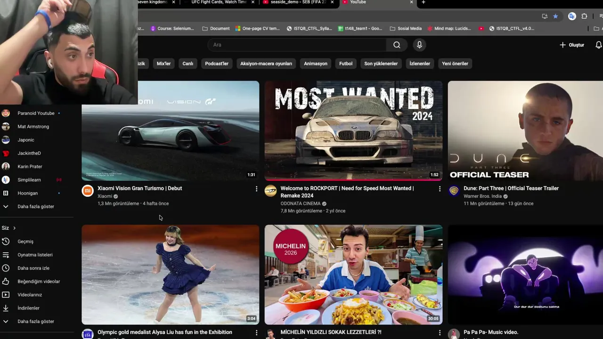The height and width of the screenshot is (339, 603).
Task: Select the Animasyon filter chip
Action: click(x=316, y=64)
